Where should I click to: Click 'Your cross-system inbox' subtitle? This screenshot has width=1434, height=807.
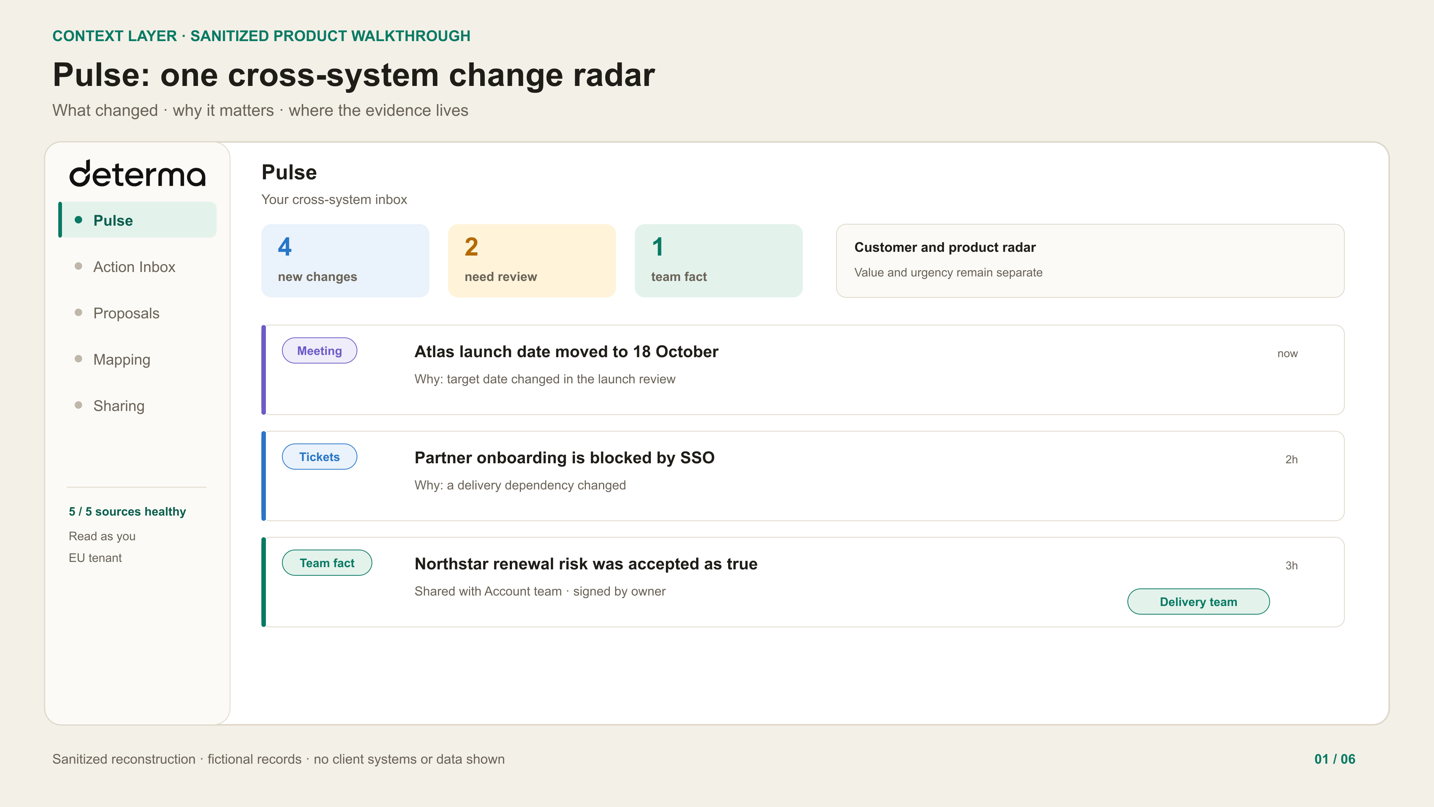click(x=334, y=200)
